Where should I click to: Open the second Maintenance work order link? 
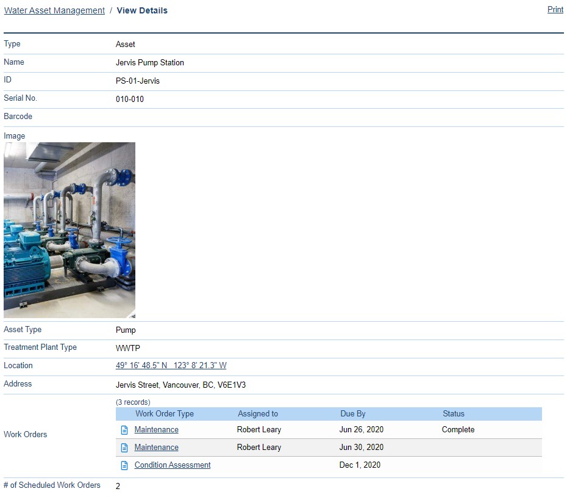[156, 448]
